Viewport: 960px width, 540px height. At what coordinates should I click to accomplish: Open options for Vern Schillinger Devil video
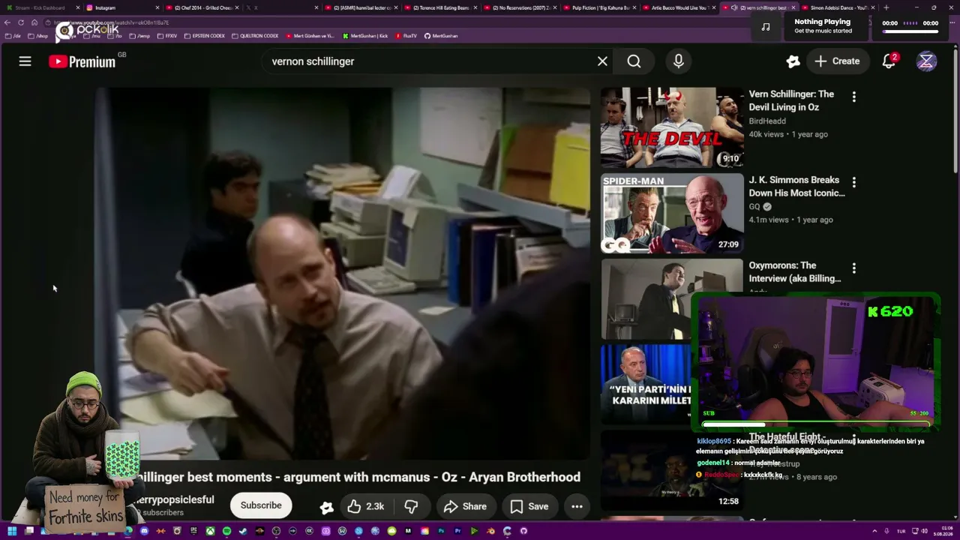point(853,97)
